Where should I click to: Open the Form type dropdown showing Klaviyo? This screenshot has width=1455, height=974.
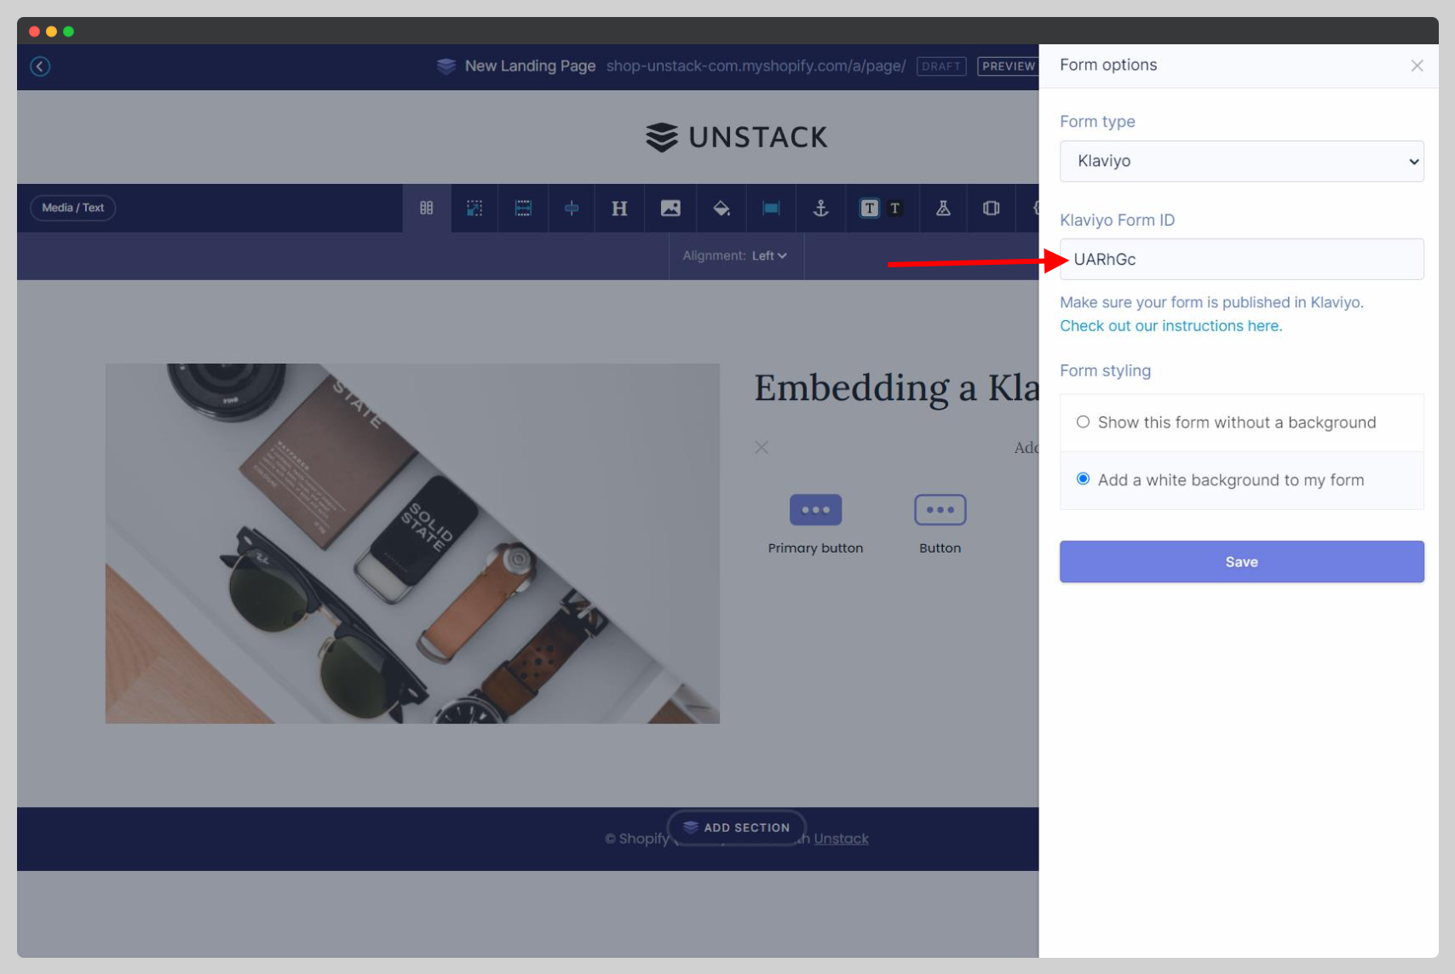pos(1241,161)
